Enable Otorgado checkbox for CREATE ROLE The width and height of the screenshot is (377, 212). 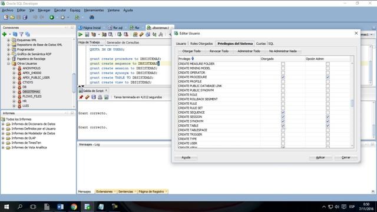283,95
